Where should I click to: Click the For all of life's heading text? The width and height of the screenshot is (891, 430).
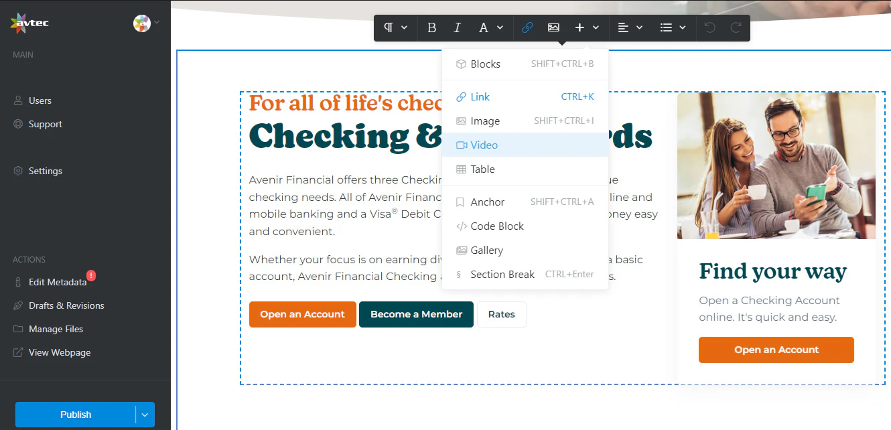pos(346,103)
